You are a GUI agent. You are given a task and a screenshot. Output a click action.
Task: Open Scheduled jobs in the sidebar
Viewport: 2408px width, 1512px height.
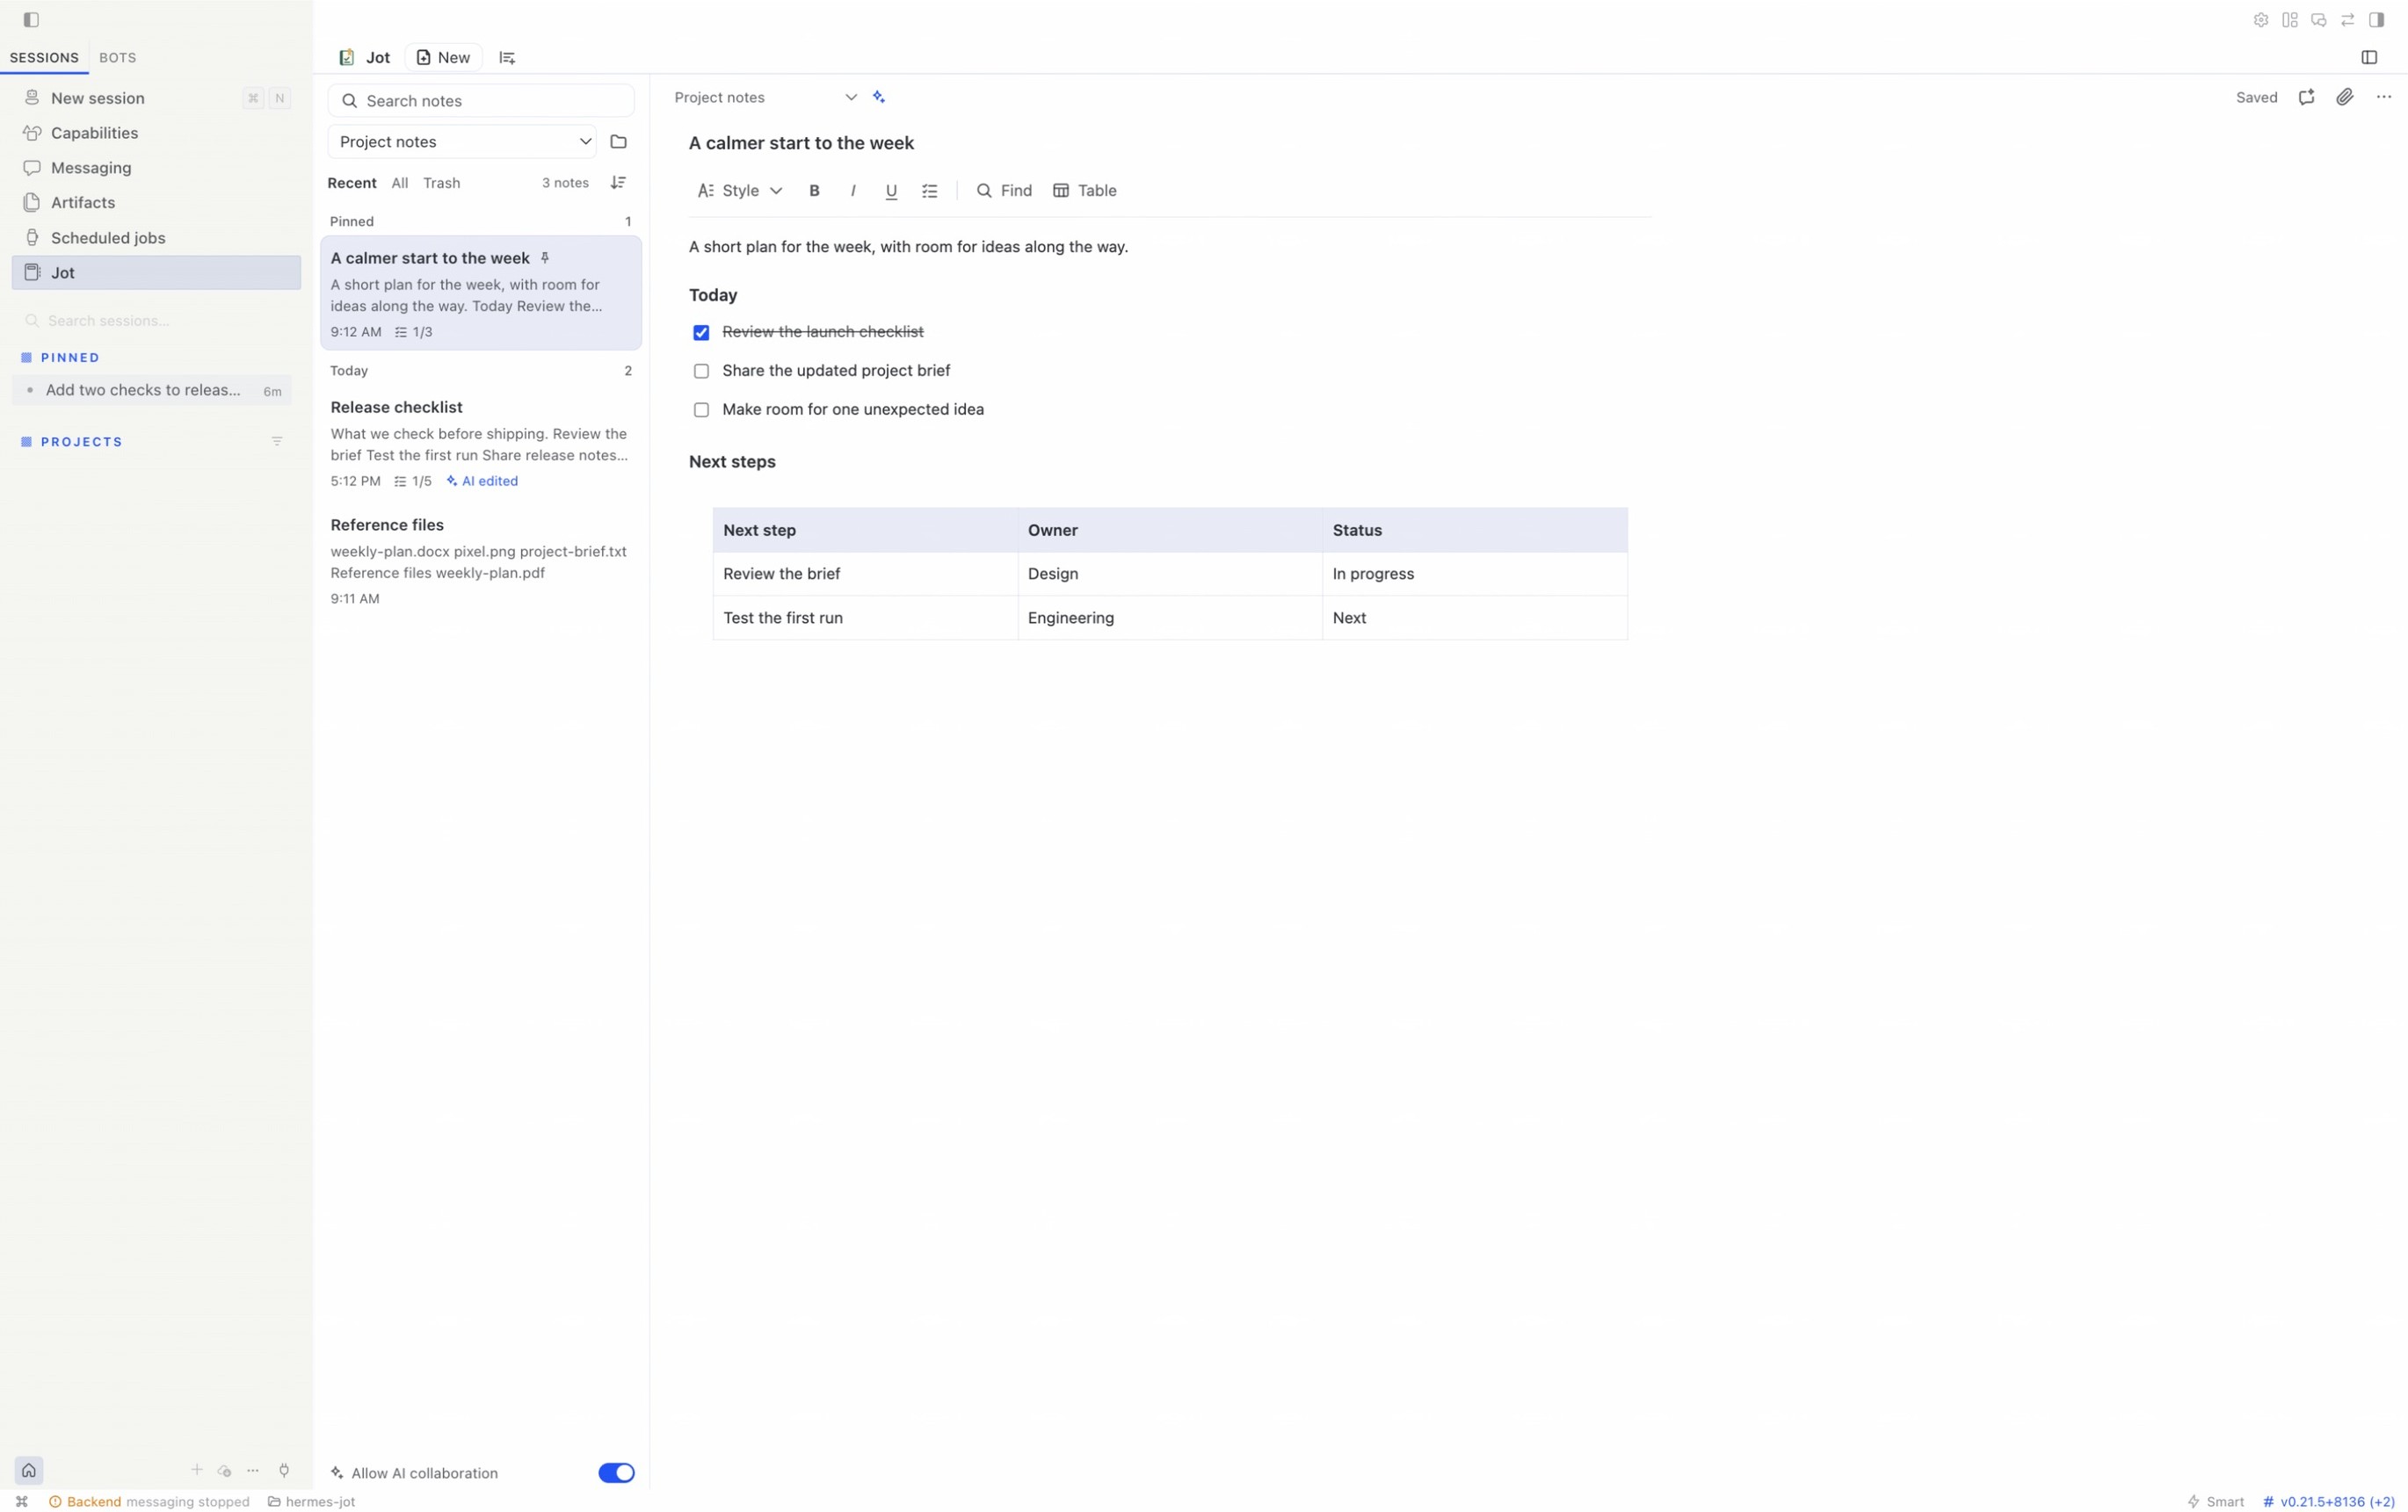point(156,237)
